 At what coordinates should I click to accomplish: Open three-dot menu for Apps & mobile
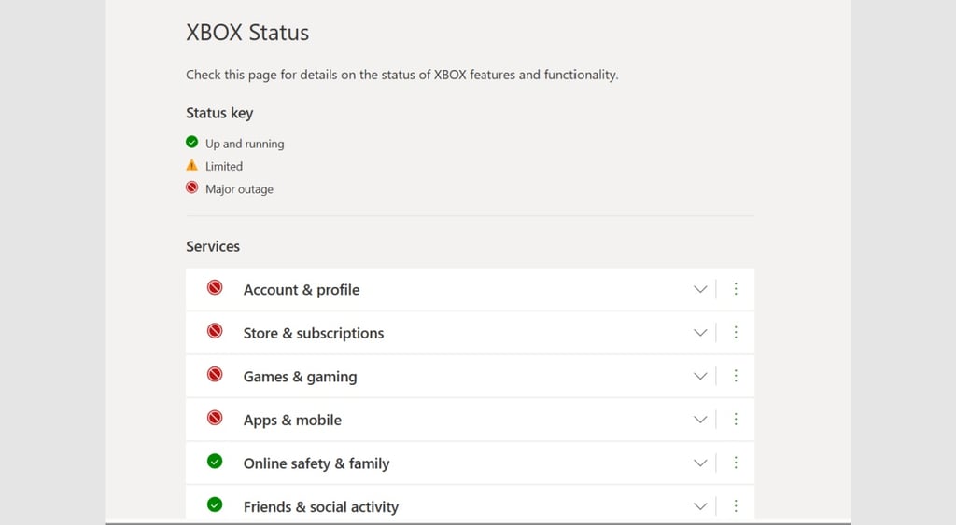(x=736, y=419)
